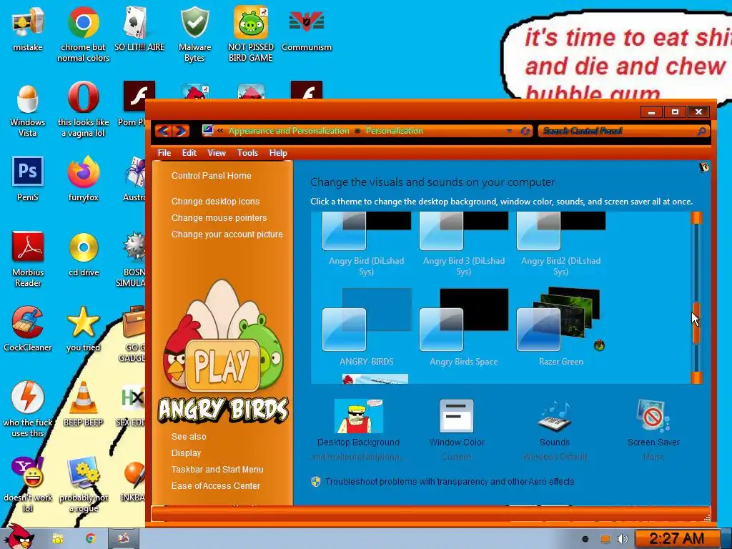
Task: Select the Angry Birds Space theme
Action: [463, 327]
